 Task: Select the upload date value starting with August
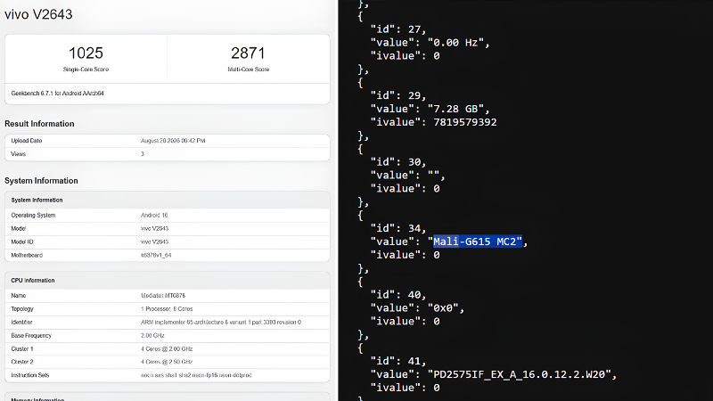click(173, 141)
